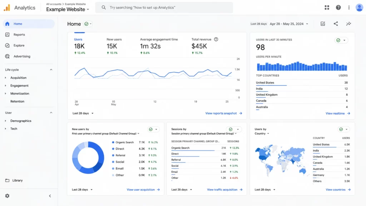Open First user primary channel group dropdown
366x206 pixels.
tap(105, 134)
